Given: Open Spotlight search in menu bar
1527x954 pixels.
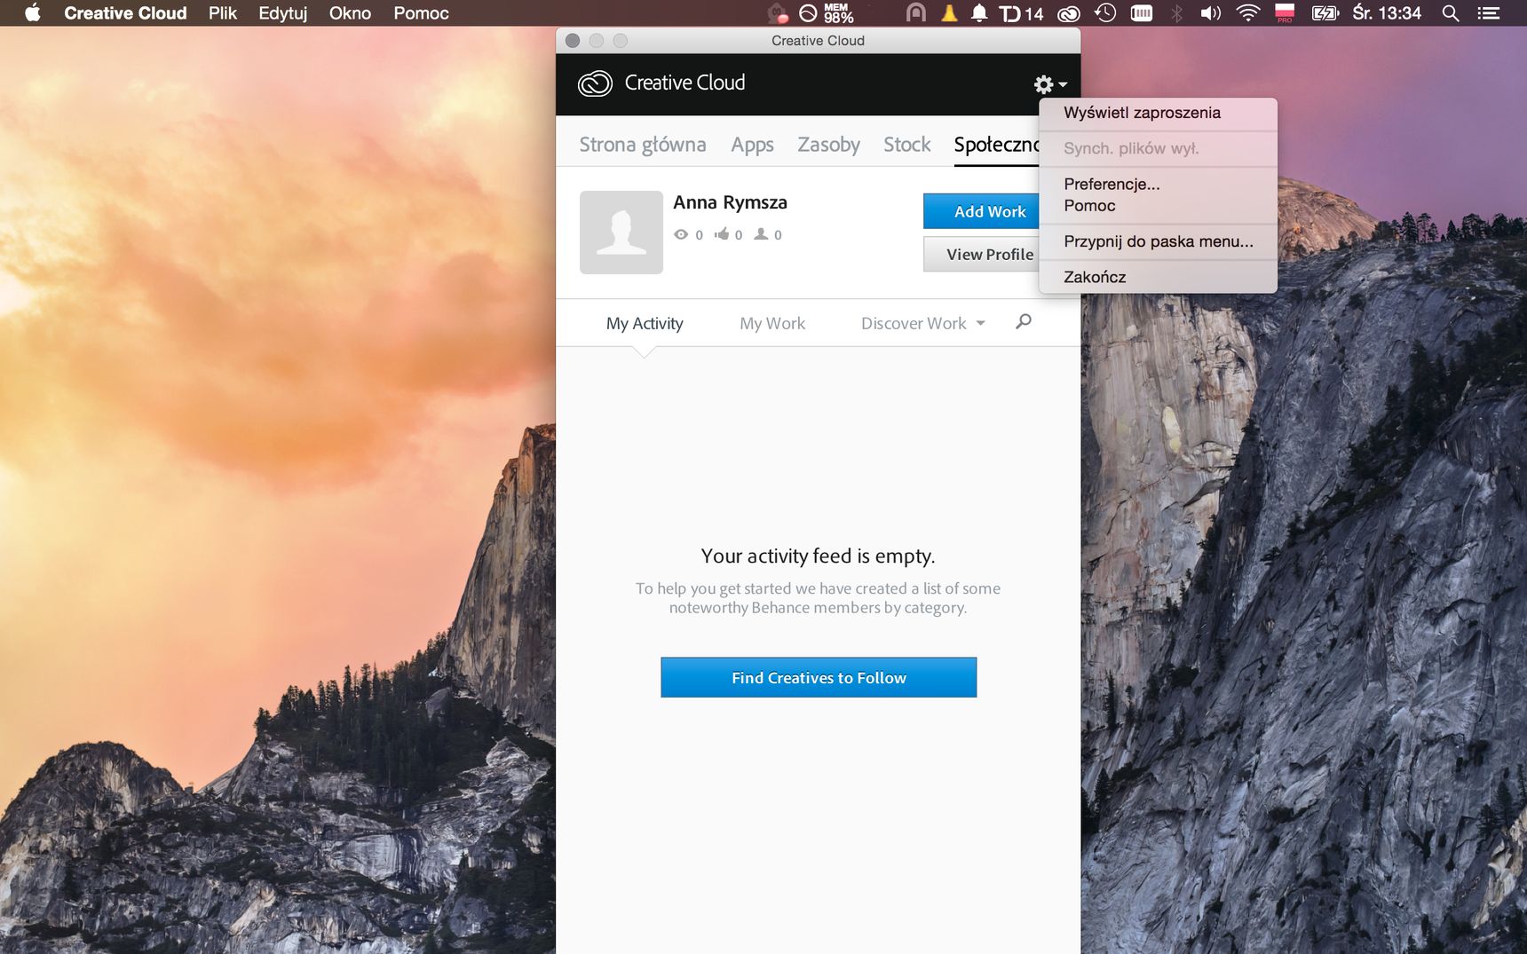Looking at the screenshot, I should click(x=1451, y=13).
